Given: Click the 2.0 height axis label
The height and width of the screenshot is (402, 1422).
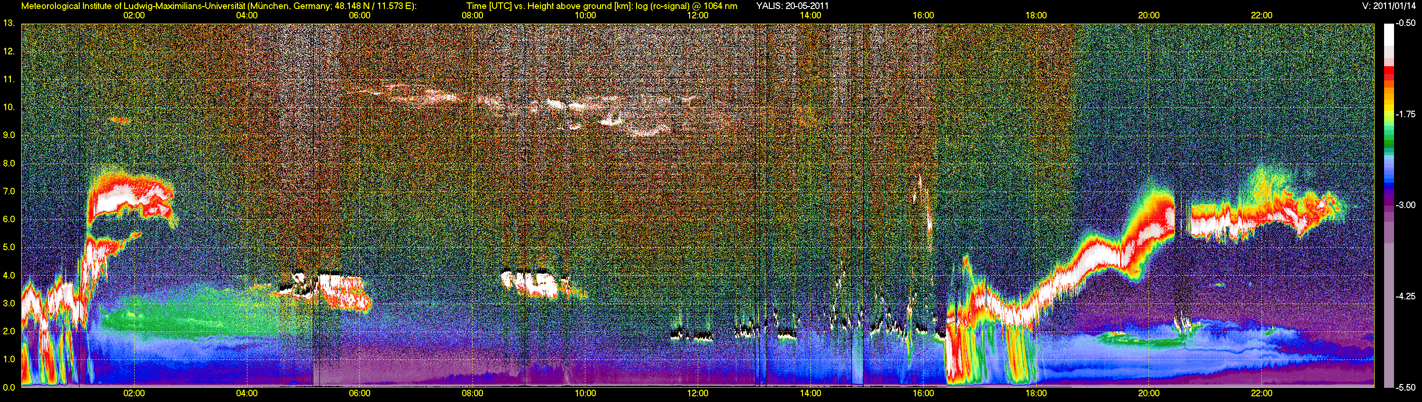Looking at the screenshot, I should pyautogui.click(x=9, y=331).
